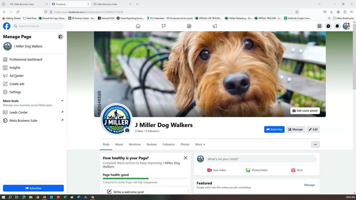Open the three-dots page options button

tap(315, 144)
